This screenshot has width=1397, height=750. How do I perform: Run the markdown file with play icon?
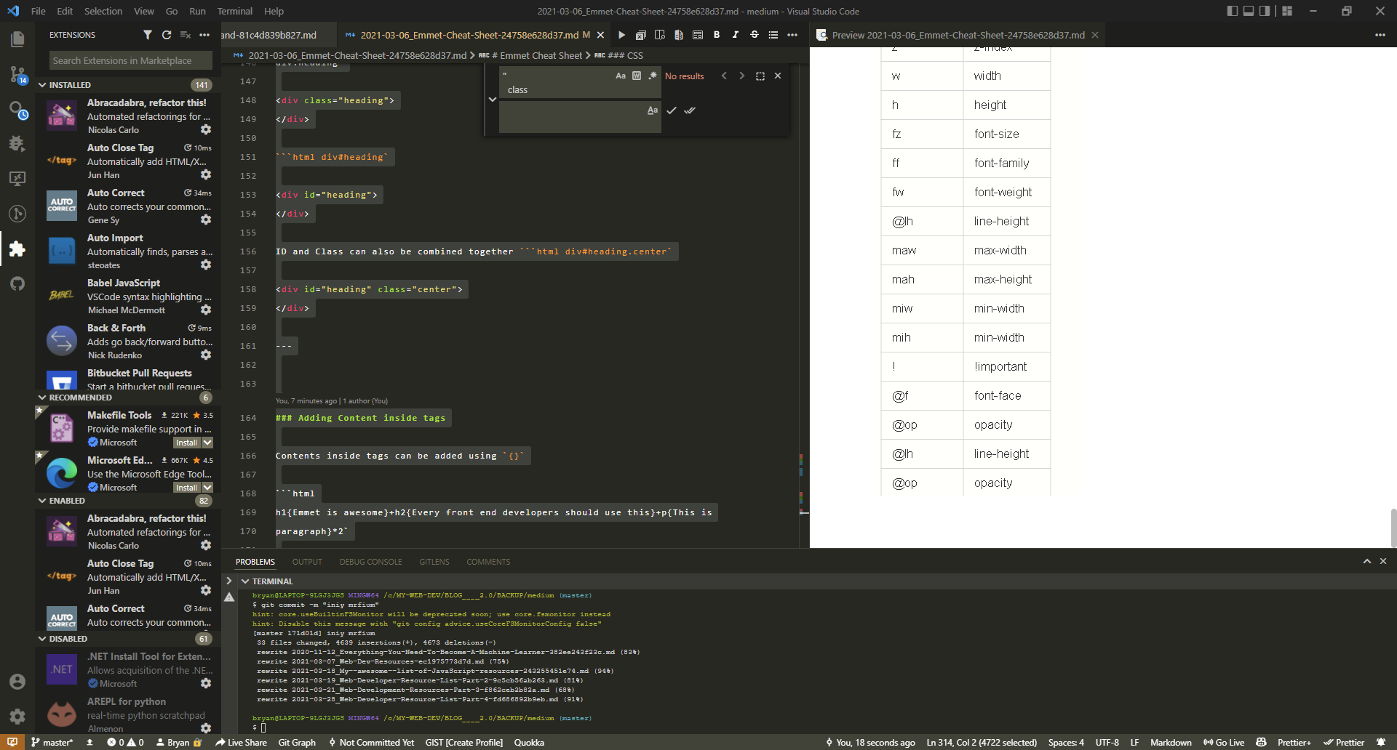(x=621, y=35)
